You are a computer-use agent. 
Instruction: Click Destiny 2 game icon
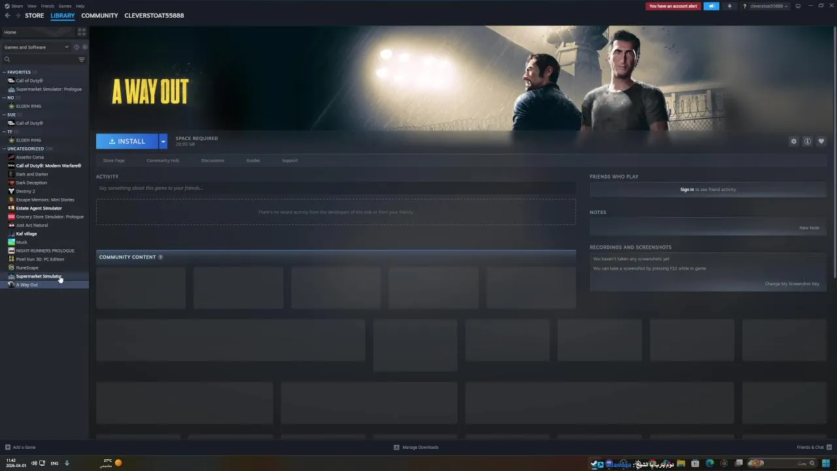(x=11, y=191)
